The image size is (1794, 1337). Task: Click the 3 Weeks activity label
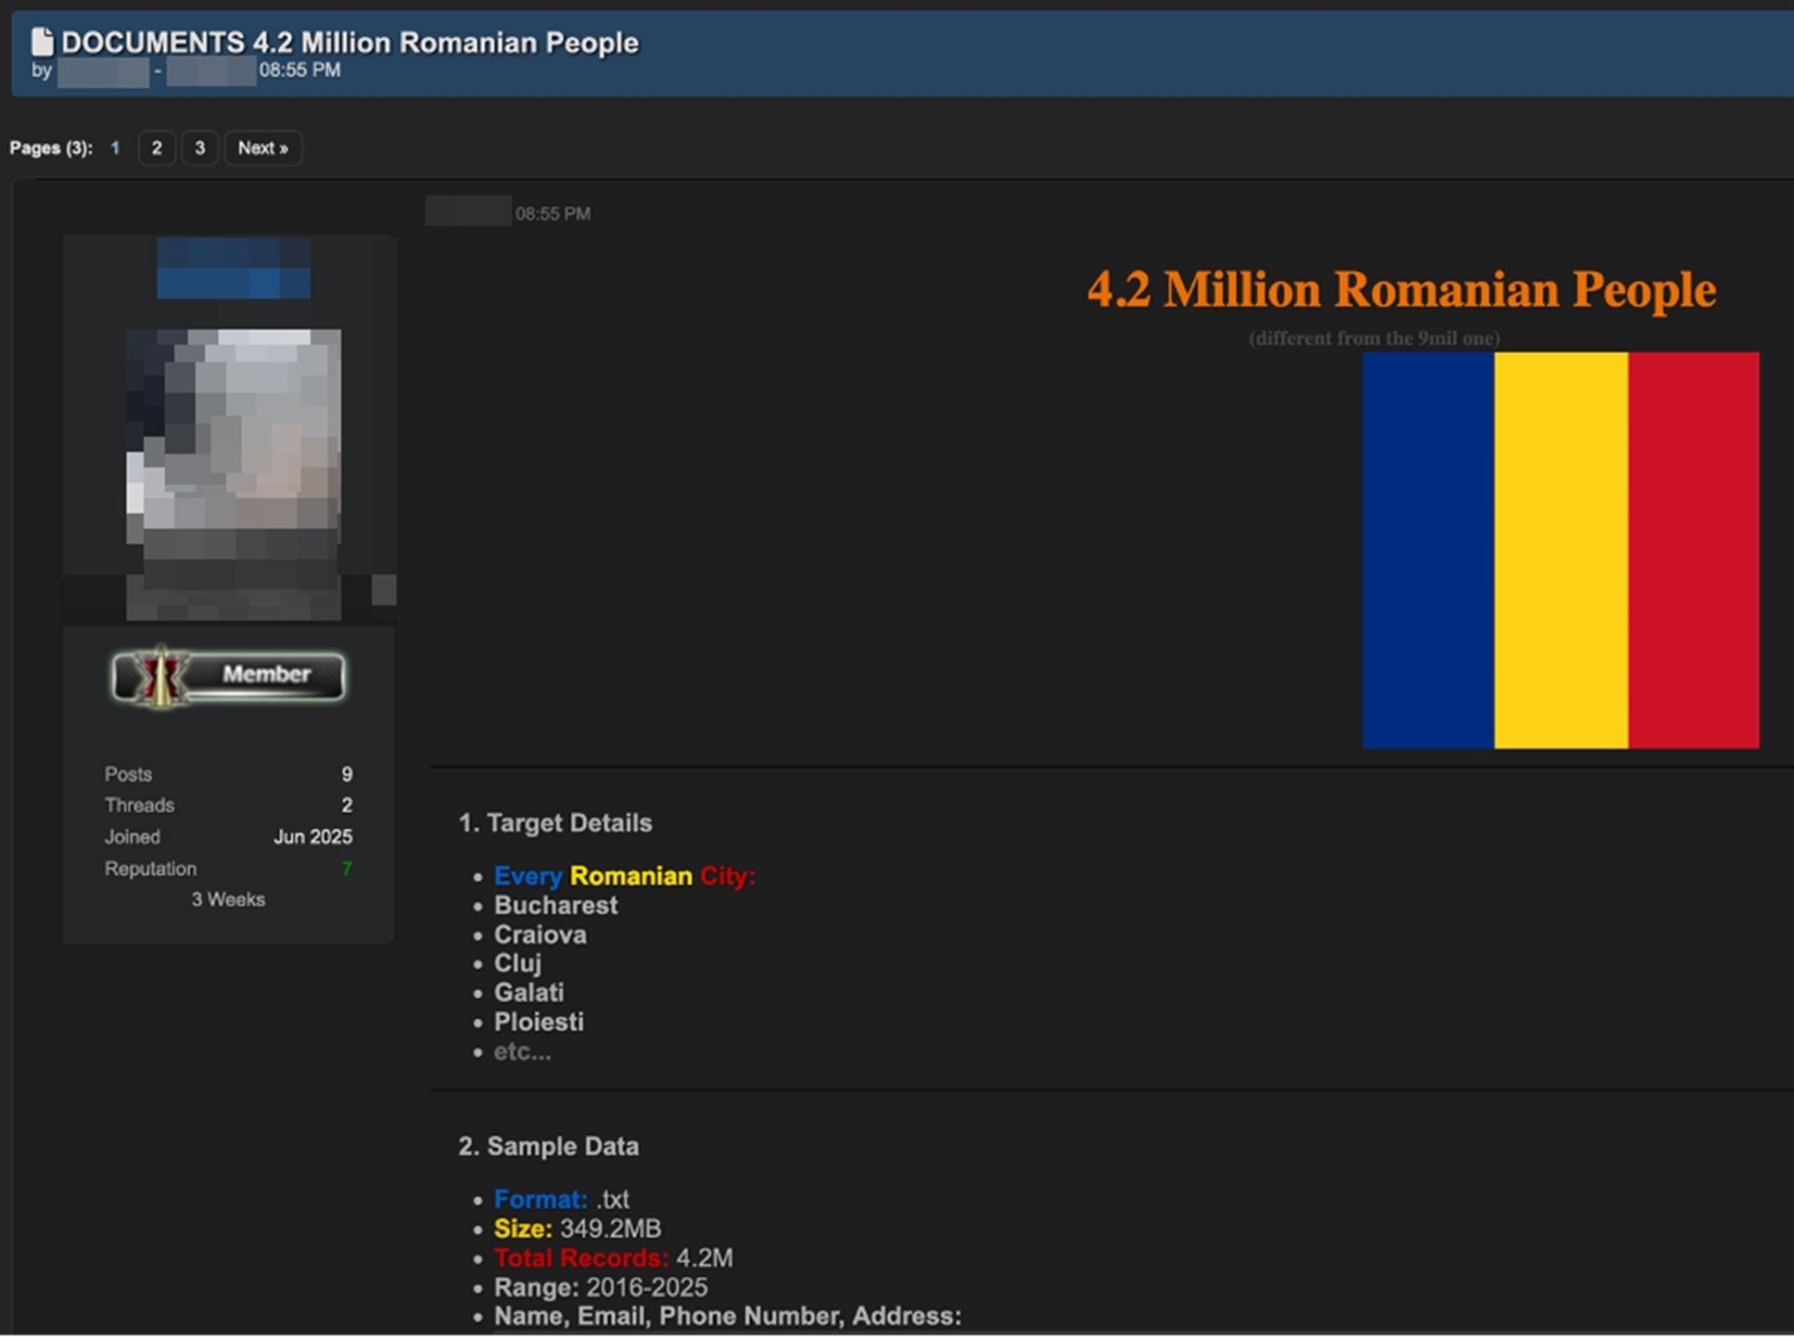click(x=227, y=898)
